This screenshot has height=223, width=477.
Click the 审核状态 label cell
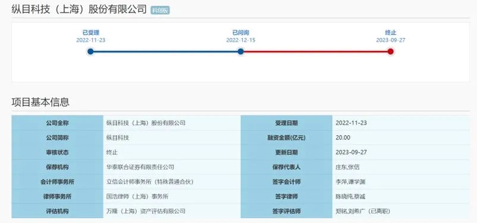point(58,152)
